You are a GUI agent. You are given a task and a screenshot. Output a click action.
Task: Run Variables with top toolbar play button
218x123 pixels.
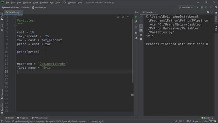[197, 8]
